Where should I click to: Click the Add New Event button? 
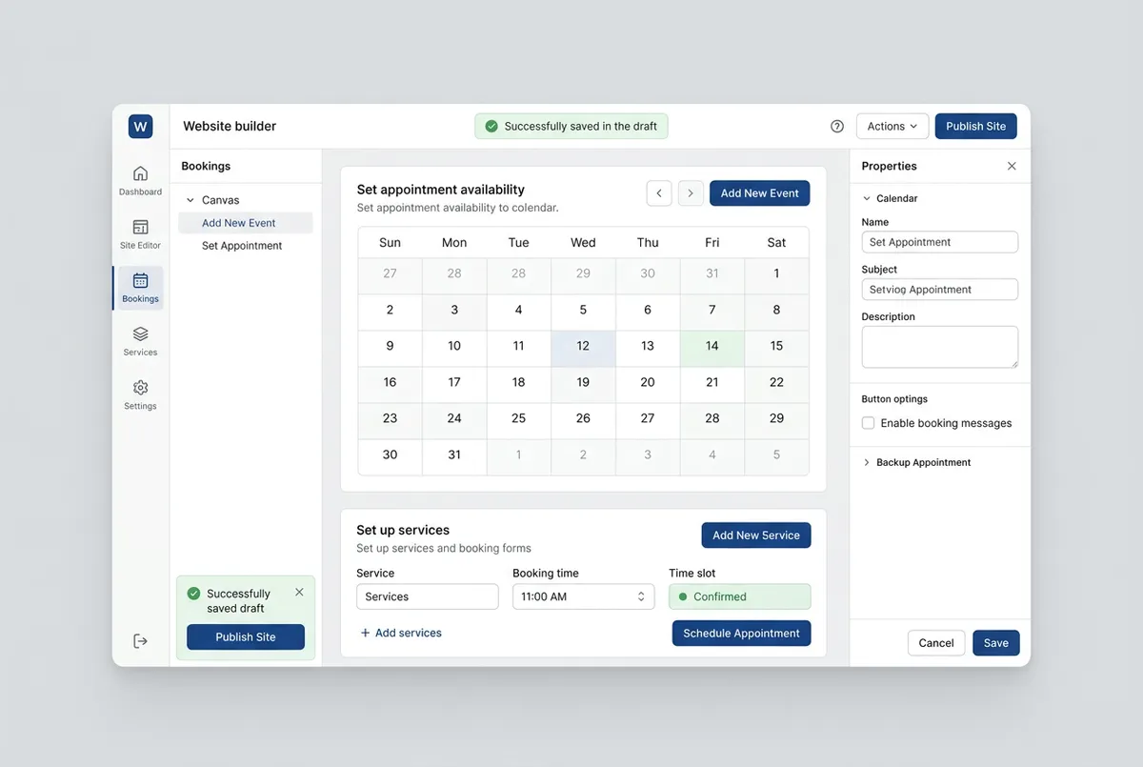click(760, 193)
